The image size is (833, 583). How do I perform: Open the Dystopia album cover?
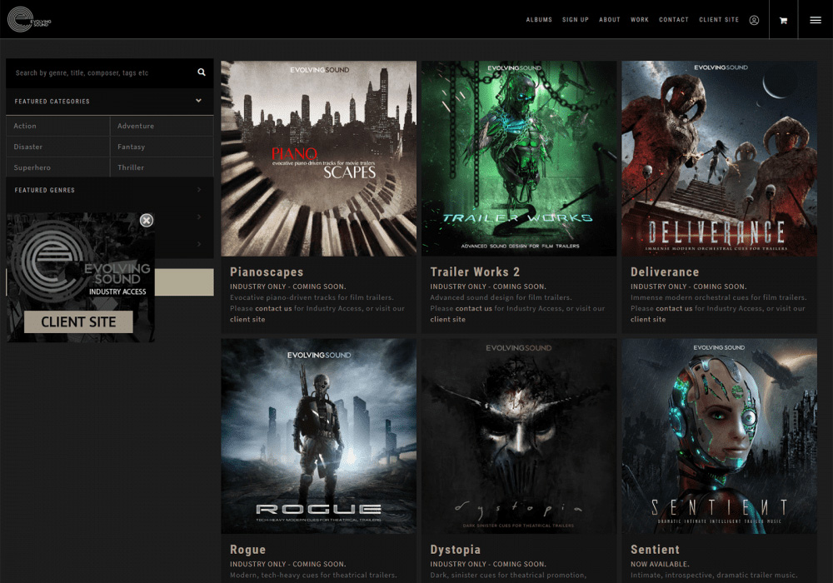pyautogui.click(x=519, y=436)
